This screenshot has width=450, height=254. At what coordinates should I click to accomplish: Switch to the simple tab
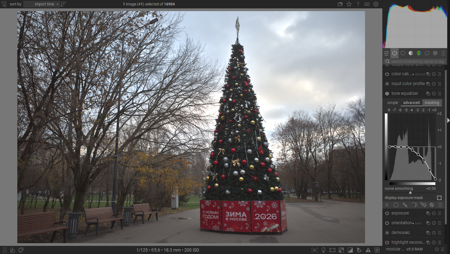tap(392, 103)
